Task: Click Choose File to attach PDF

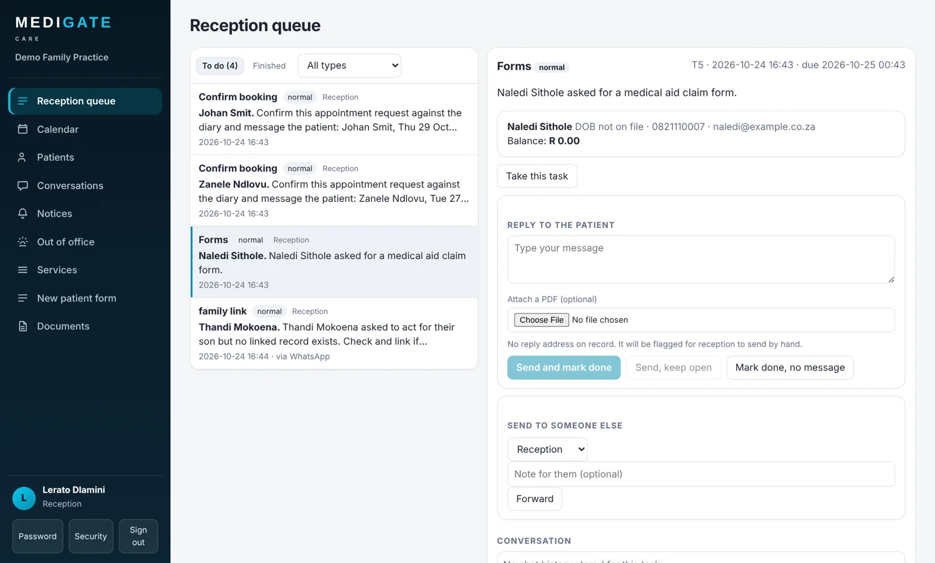Action: tap(541, 320)
